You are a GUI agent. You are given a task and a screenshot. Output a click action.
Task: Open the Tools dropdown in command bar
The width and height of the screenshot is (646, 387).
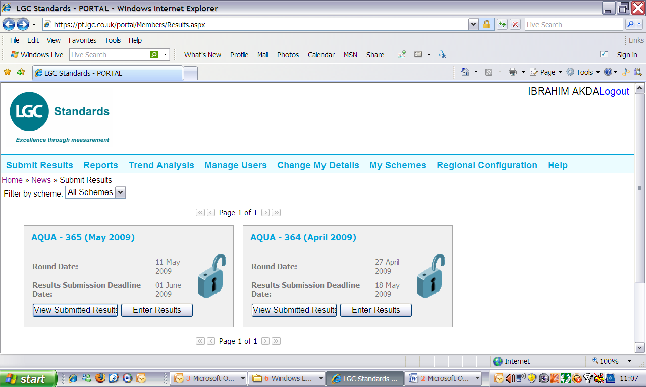point(583,72)
